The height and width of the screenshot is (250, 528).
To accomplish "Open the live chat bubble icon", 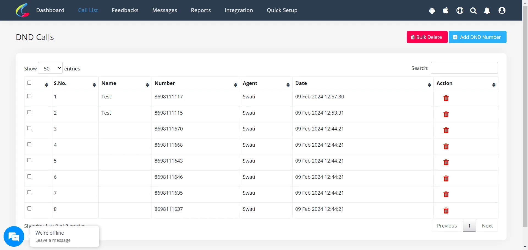I will [x=14, y=236].
